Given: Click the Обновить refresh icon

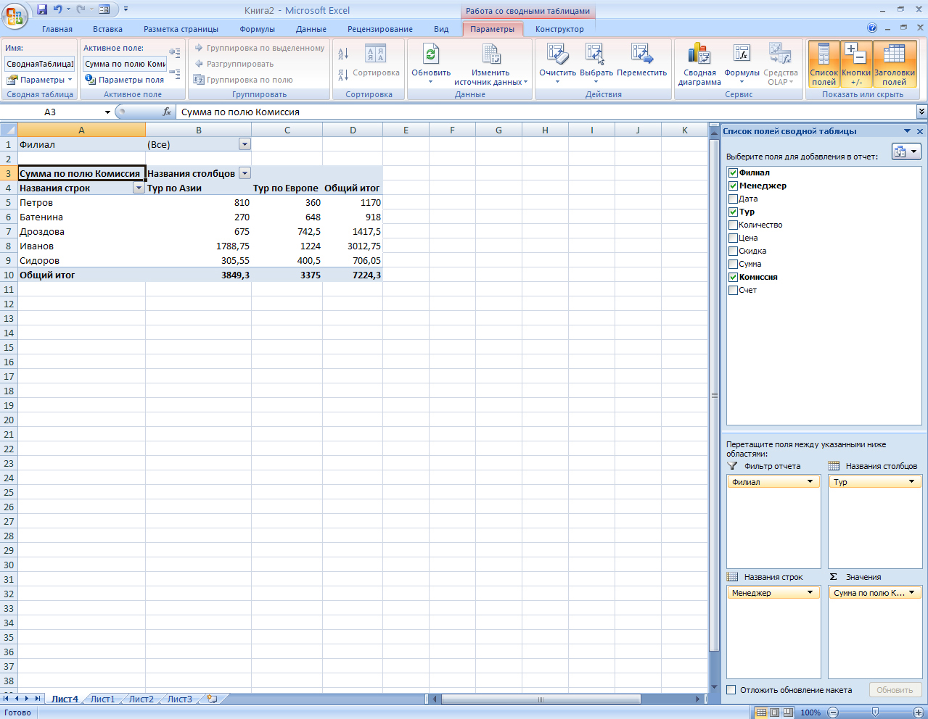Looking at the screenshot, I should tap(431, 54).
